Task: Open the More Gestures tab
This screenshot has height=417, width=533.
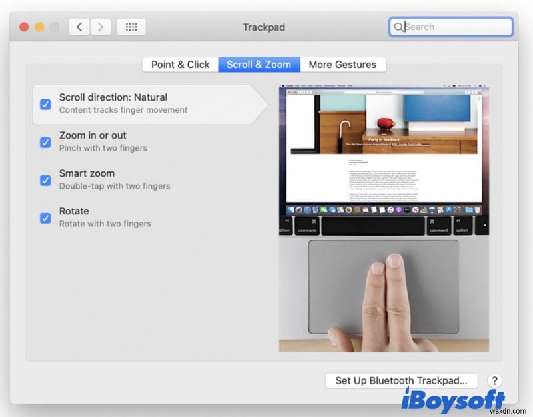Action: (343, 64)
